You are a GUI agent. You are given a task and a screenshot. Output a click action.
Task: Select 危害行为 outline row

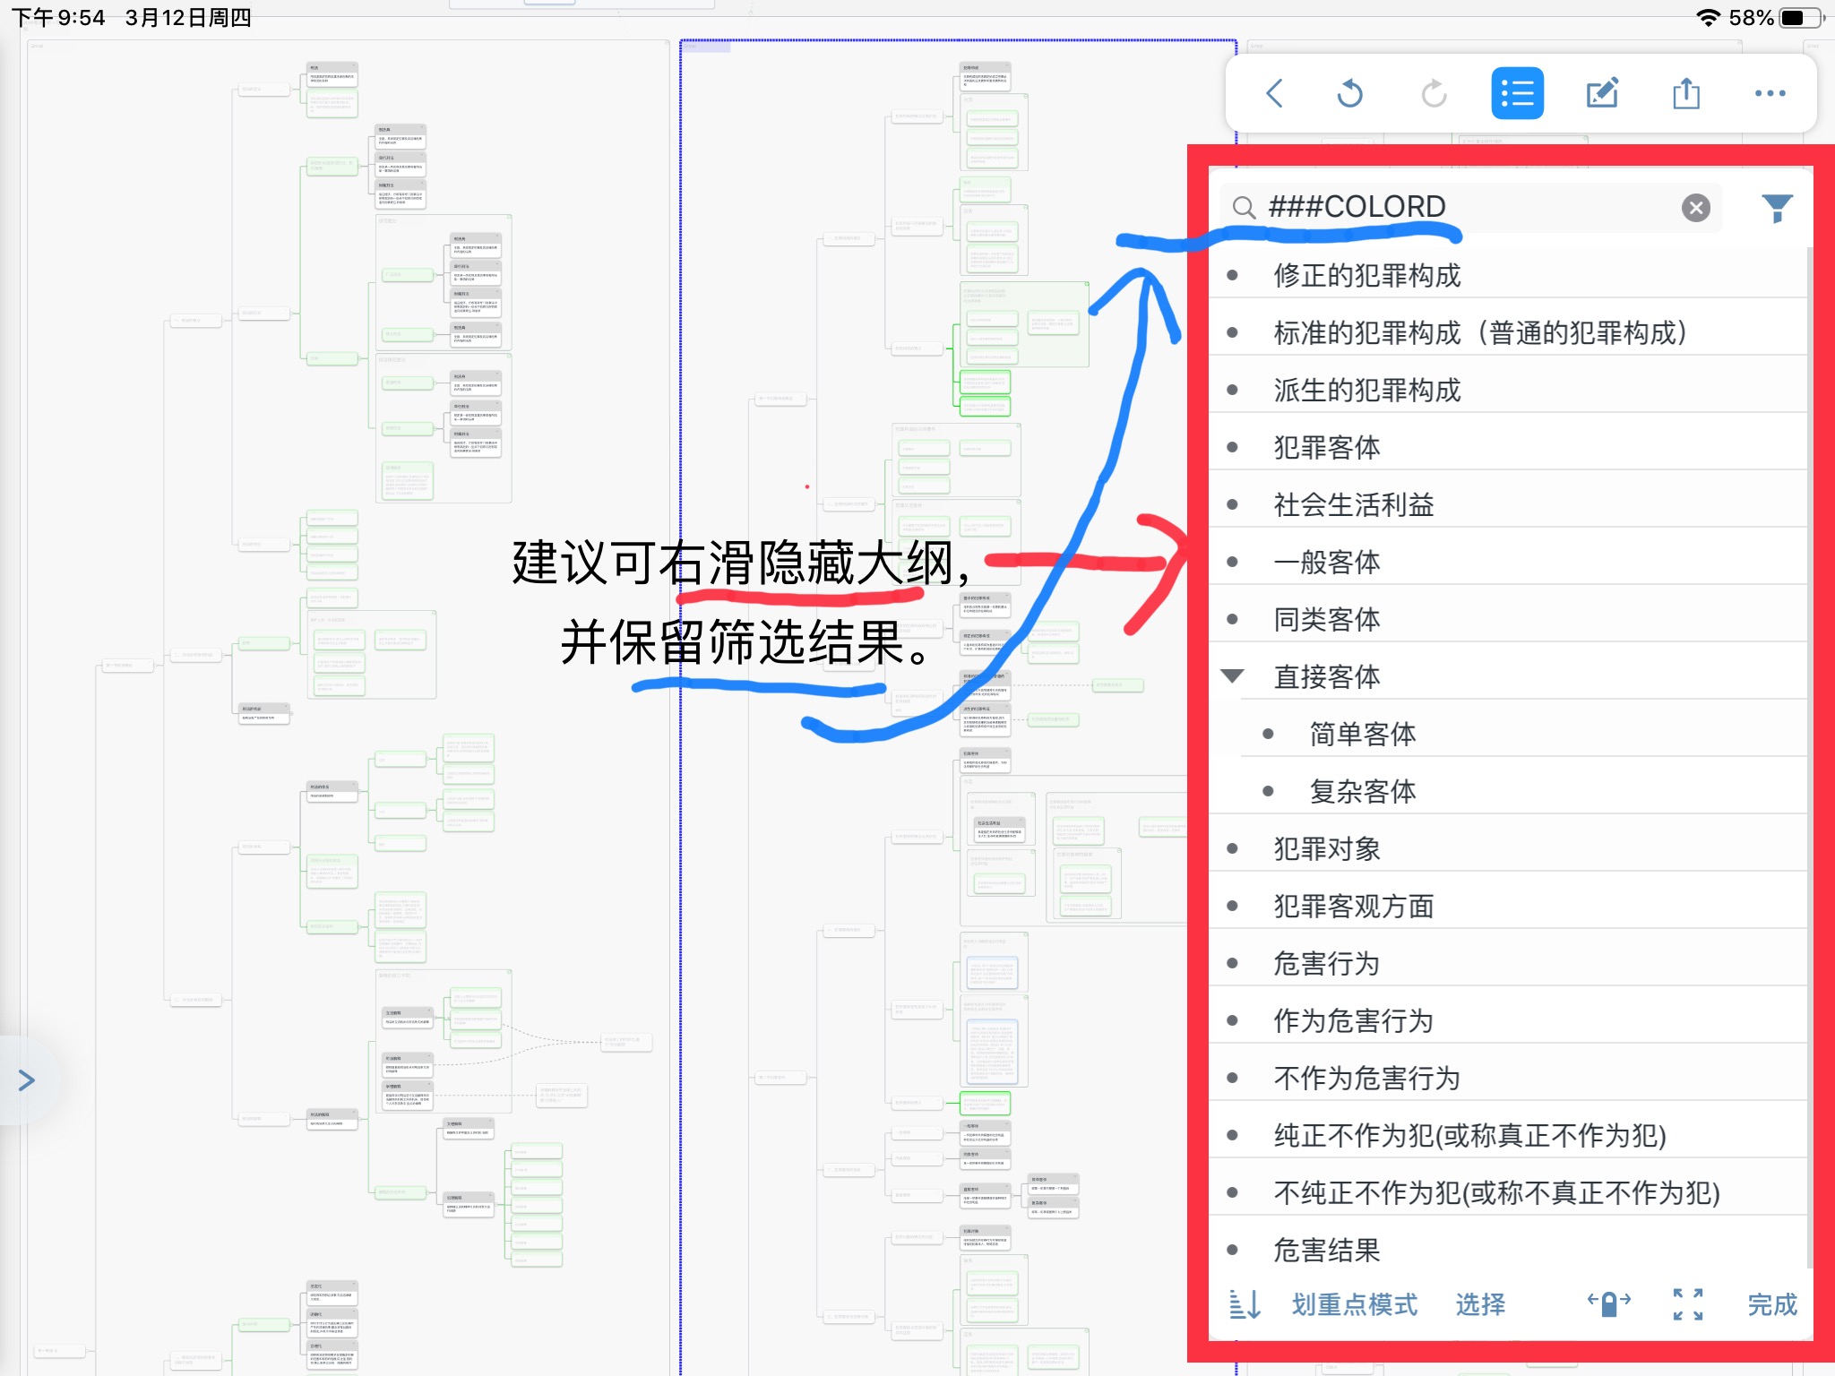[x=1508, y=963]
